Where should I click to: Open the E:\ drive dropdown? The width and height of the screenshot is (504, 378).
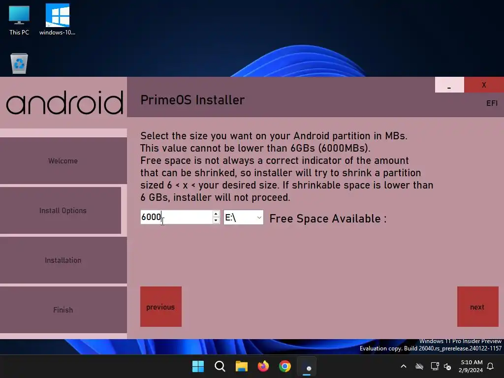244,218
